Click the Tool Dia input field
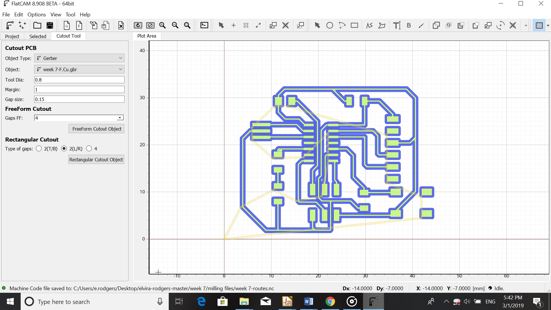Viewport: 551px width, 310px height. pyautogui.click(x=79, y=80)
